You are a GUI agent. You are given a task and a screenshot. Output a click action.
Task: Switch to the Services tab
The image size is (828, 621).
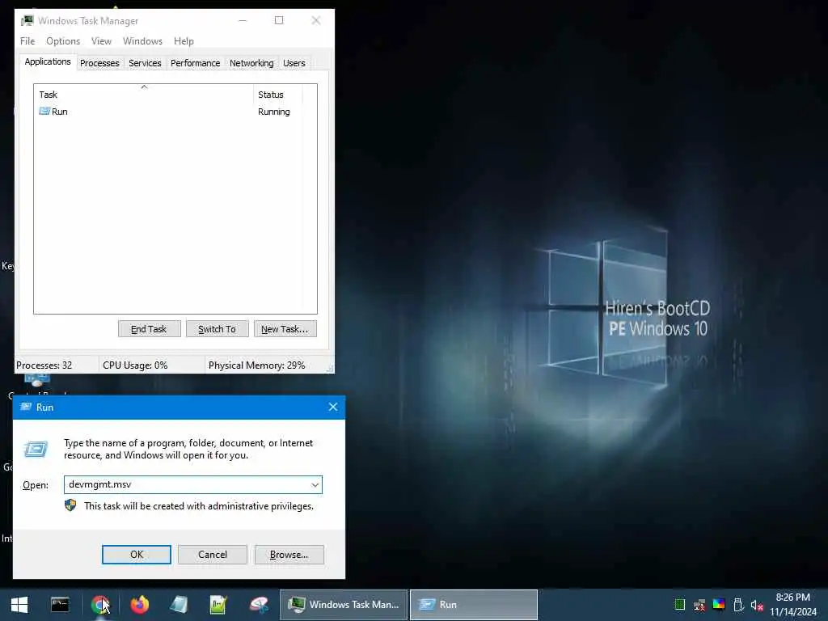pos(145,63)
